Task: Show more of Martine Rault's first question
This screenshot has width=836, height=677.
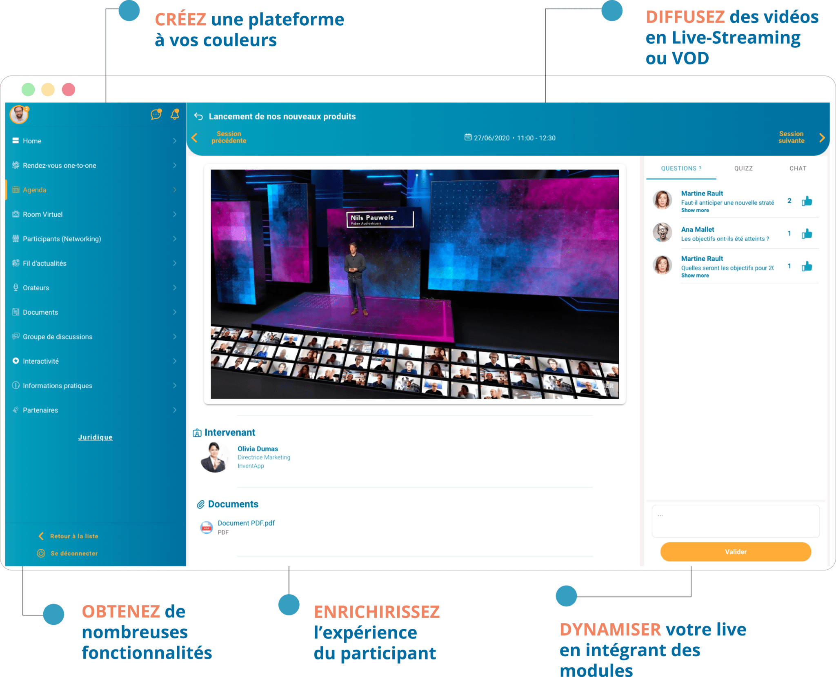Action: pos(695,211)
